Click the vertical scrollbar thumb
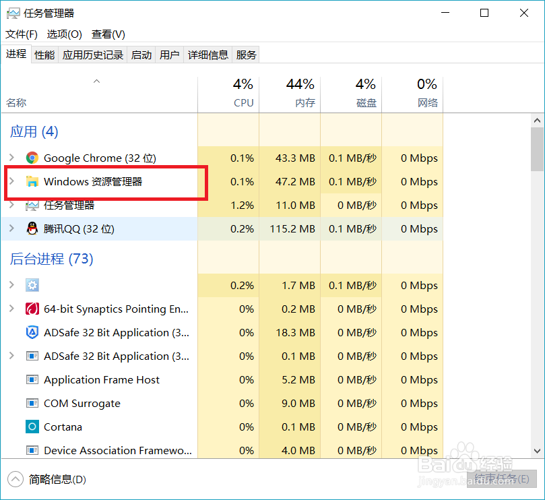This screenshot has width=545, height=500. pos(537,149)
